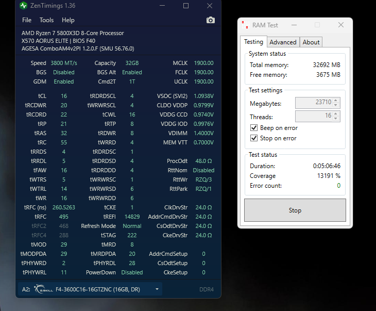This screenshot has width=376, height=311.
Task: Click the RttWr value RZQ/3
Action: coord(203,179)
